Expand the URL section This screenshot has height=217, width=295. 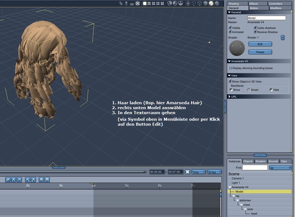pos(230,97)
